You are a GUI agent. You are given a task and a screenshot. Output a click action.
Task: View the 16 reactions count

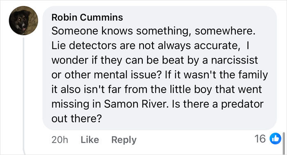click(x=260, y=139)
